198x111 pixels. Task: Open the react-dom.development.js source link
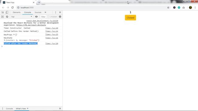[42, 21]
